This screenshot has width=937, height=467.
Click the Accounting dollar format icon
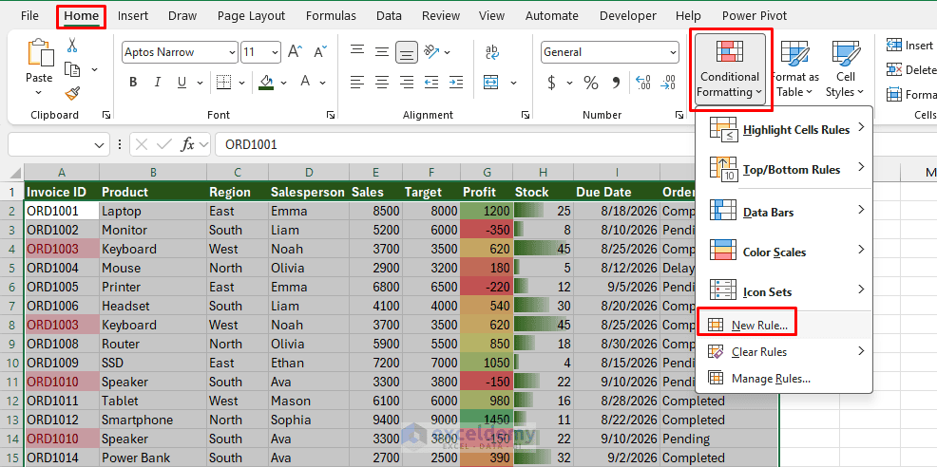click(551, 83)
